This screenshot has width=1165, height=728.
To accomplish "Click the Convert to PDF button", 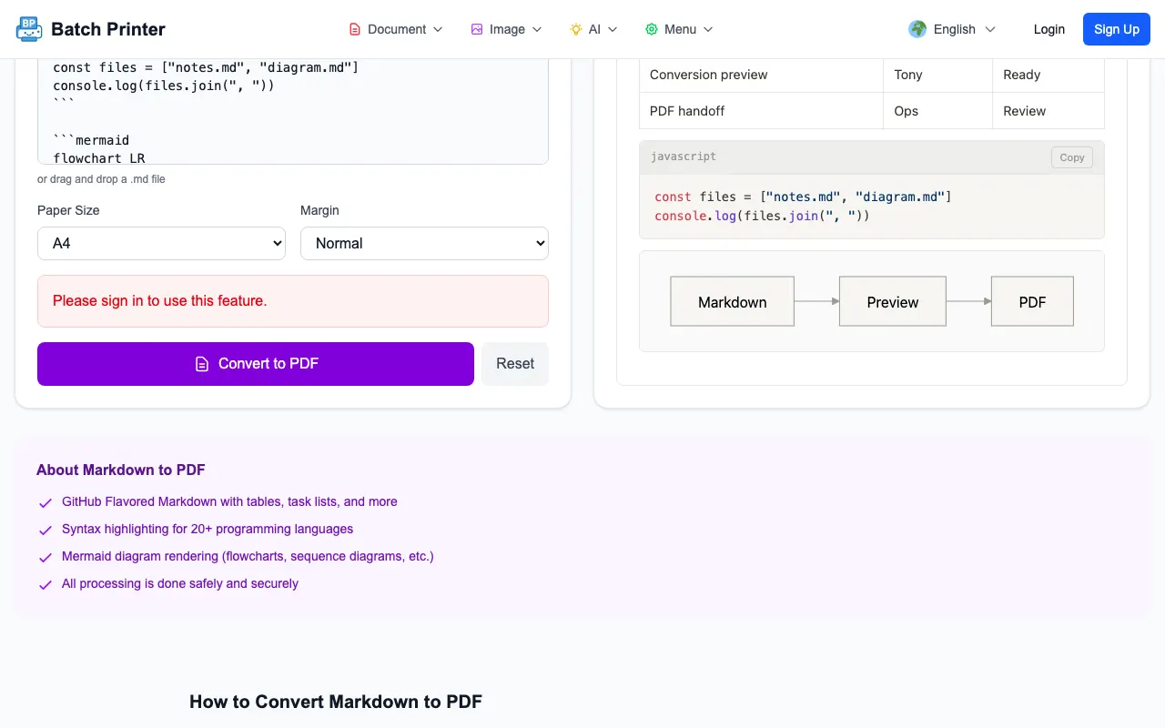I will [x=256, y=364].
